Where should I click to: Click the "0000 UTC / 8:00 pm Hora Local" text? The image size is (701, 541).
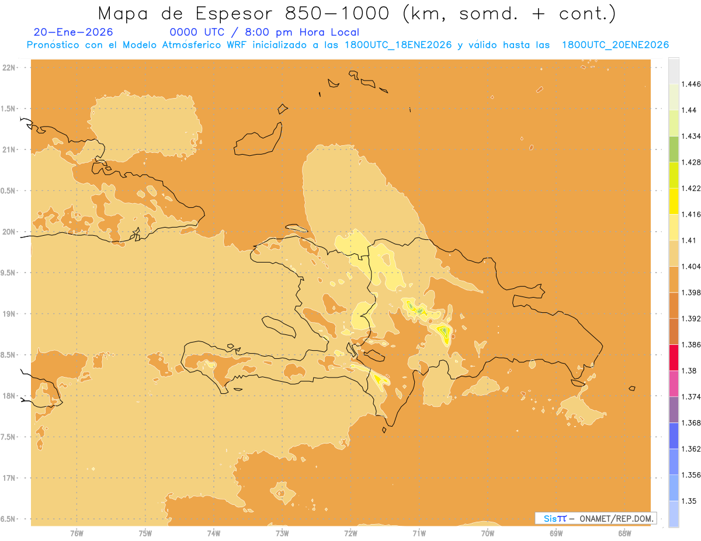(x=264, y=32)
